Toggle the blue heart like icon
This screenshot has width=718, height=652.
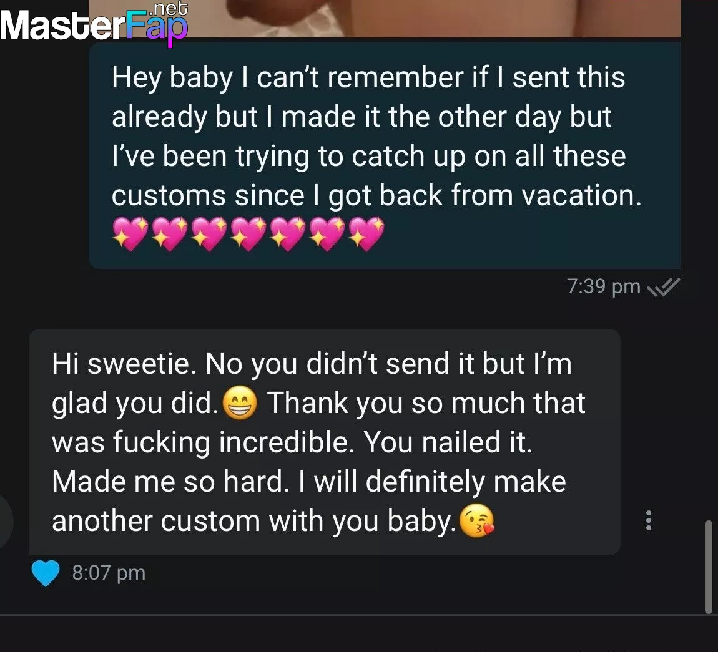coord(46,573)
